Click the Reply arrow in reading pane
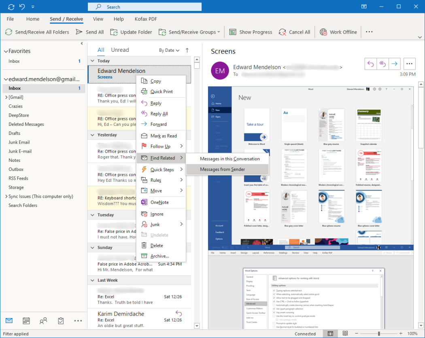The width and height of the screenshot is (425, 338). point(370,64)
